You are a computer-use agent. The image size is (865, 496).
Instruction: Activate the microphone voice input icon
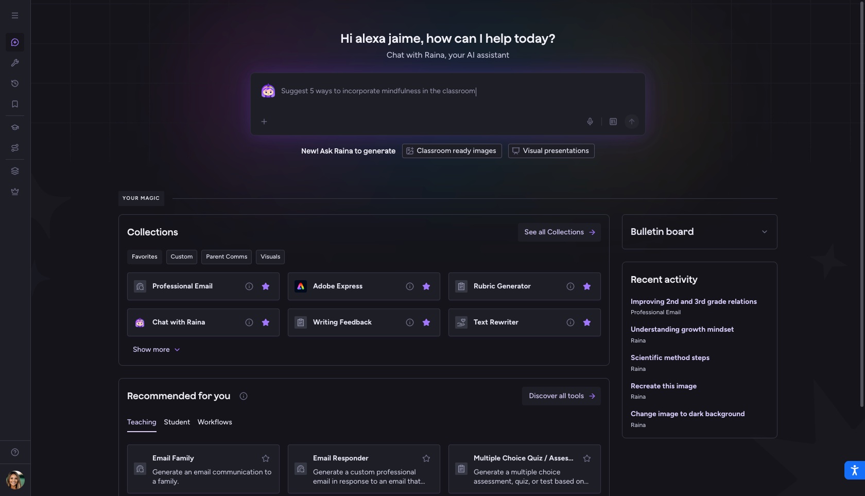click(590, 122)
